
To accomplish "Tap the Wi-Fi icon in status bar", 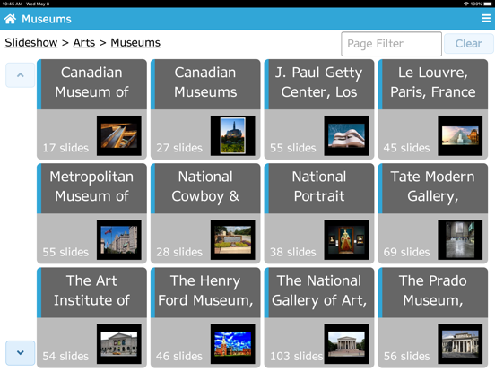I will coord(466,4).
